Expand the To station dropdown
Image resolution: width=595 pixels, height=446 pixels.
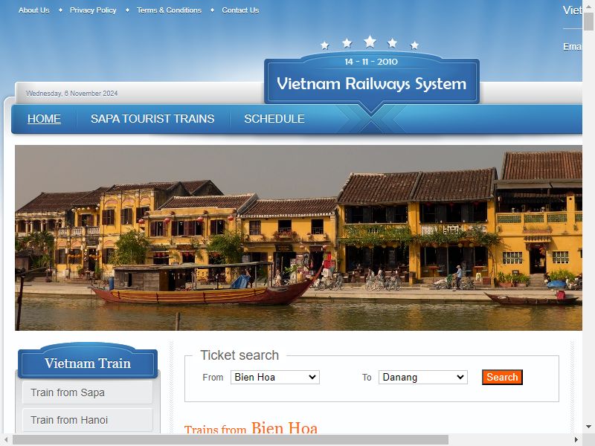tap(423, 378)
